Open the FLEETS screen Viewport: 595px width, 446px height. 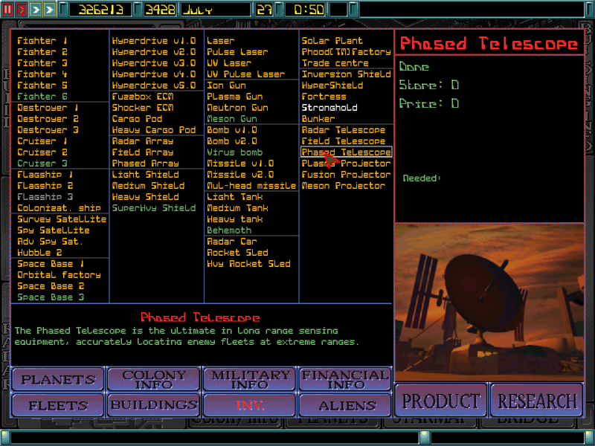[57, 406]
